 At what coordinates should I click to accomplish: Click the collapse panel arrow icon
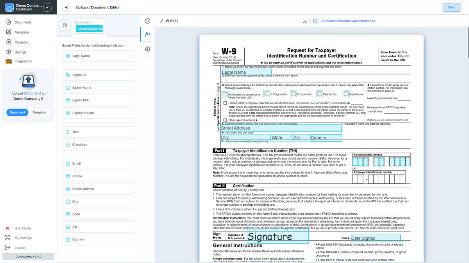coord(147,21)
